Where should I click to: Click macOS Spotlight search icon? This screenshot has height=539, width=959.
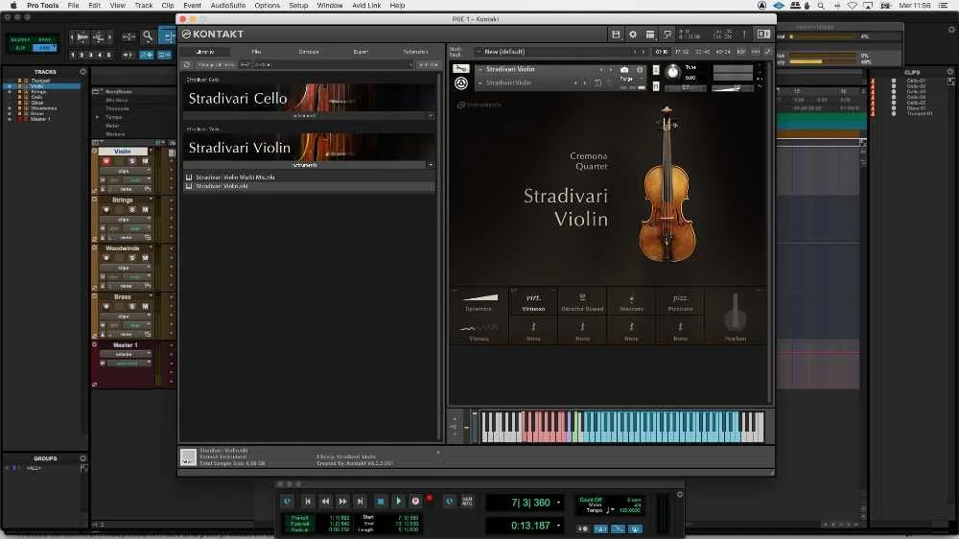pyautogui.click(x=821, y=6)
